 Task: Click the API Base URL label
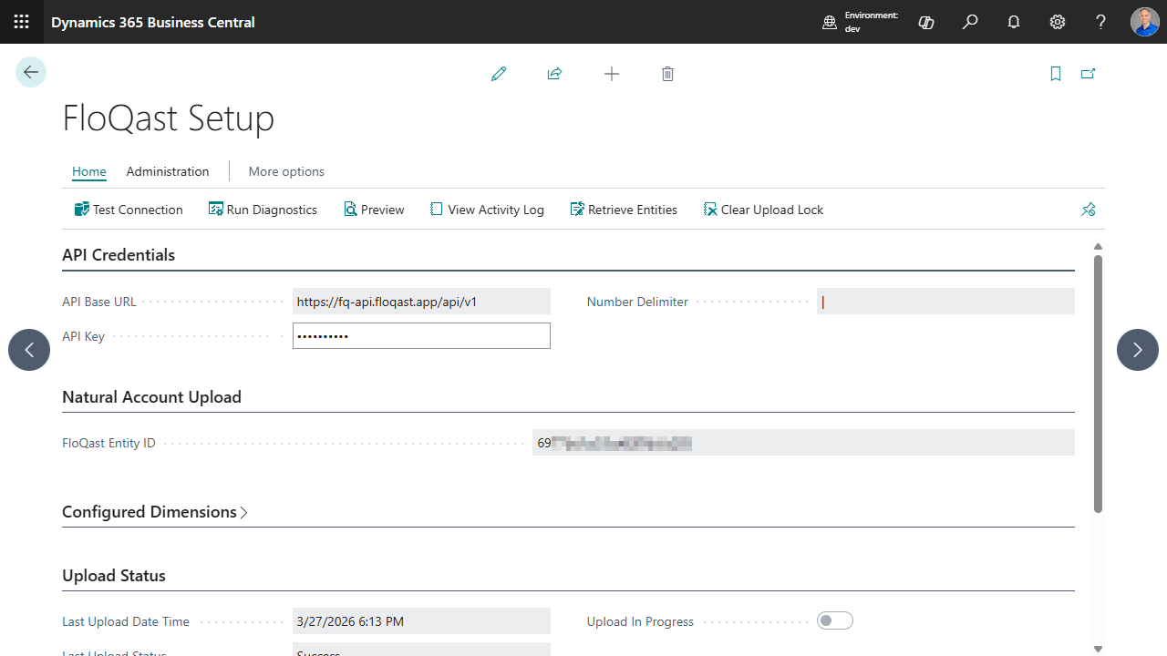click(99, 302)
